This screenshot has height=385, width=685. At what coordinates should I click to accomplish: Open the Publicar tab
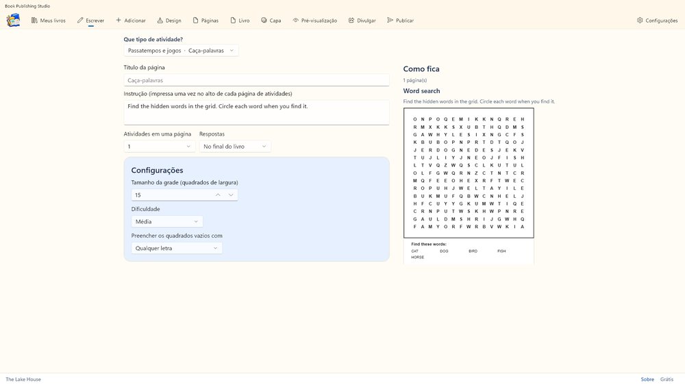401,21
